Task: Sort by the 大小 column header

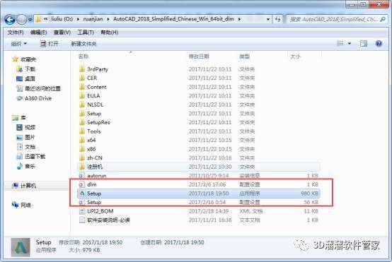Action: (295, 56)
